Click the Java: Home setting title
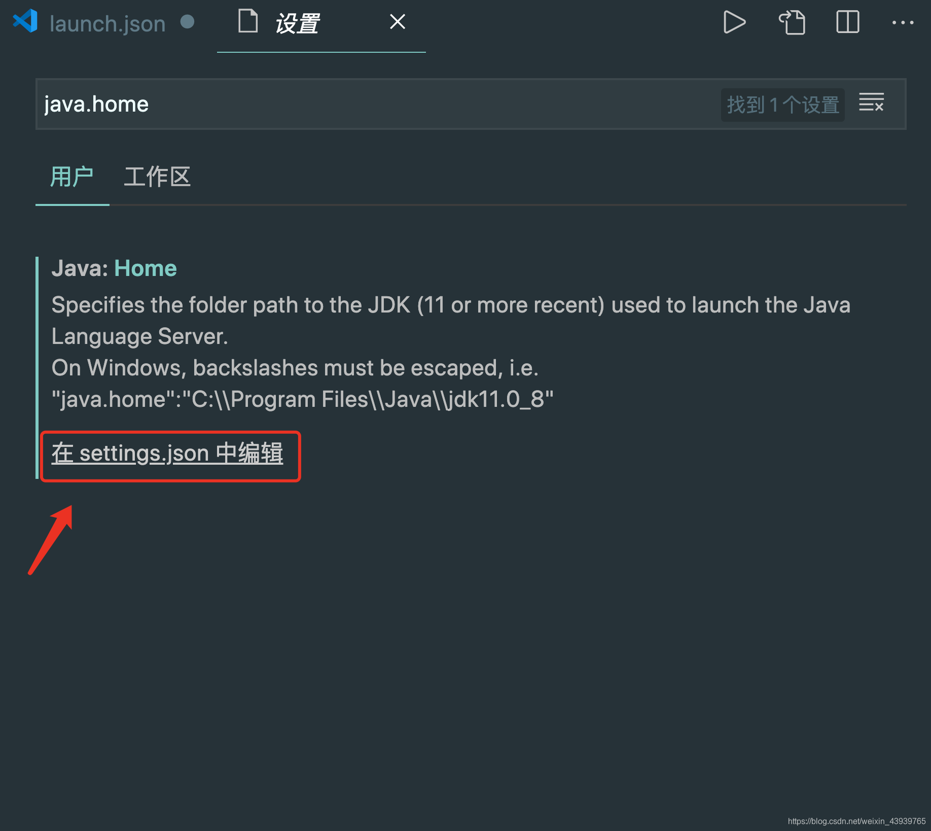Image resolution: width=931 pixels, height=831 pixels. click(x=114, y=268)
